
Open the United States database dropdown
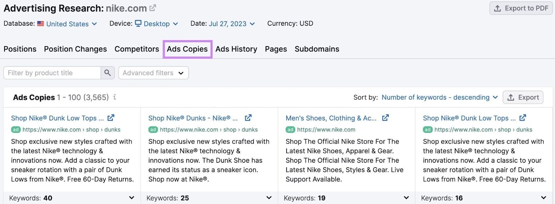click(x=68, y=24)
